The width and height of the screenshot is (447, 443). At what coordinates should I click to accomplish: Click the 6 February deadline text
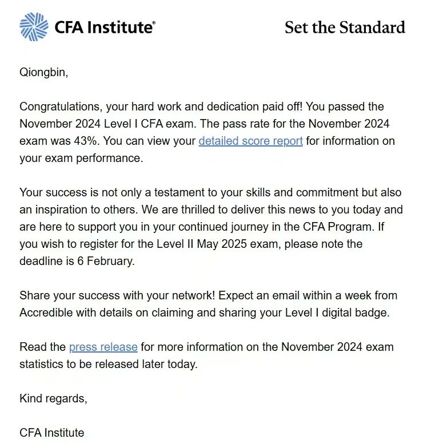point(106,261)
